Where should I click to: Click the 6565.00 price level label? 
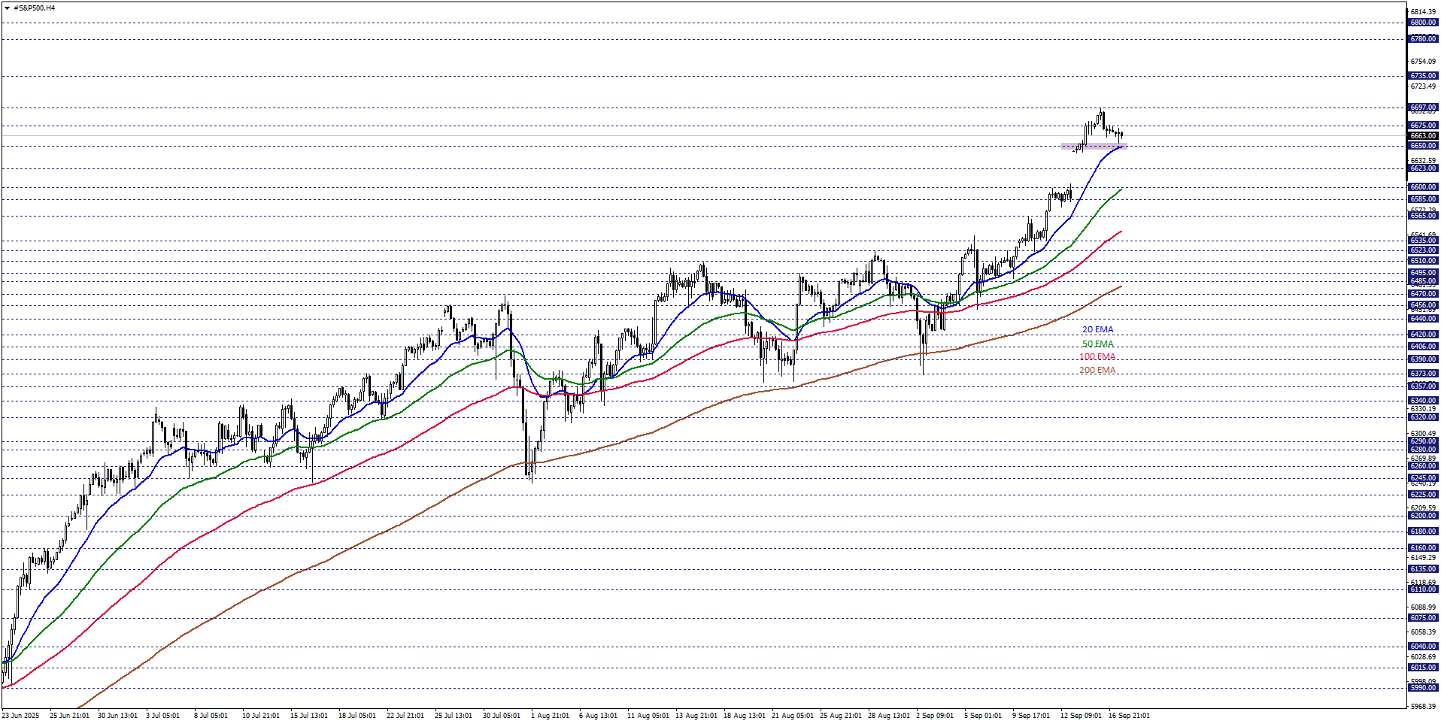click(1423, 216)
